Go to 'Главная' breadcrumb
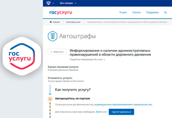 tap(56, 22)
